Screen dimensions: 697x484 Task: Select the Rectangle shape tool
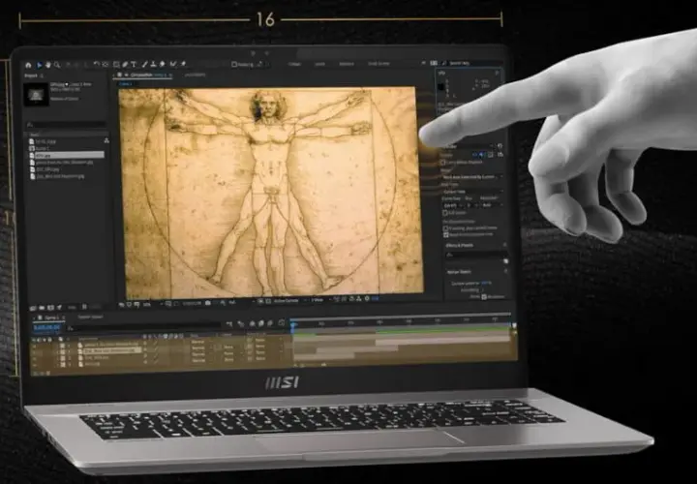tap(116, 65)
